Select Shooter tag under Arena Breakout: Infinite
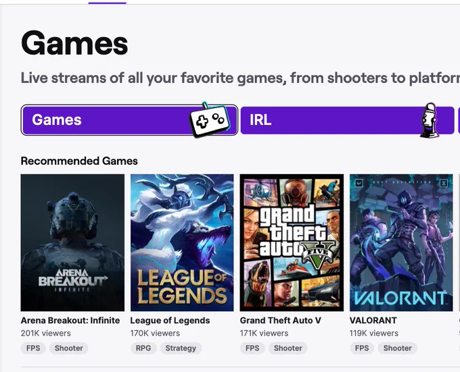This screenshot has width=460, height=372. click(x=68, y=348)
